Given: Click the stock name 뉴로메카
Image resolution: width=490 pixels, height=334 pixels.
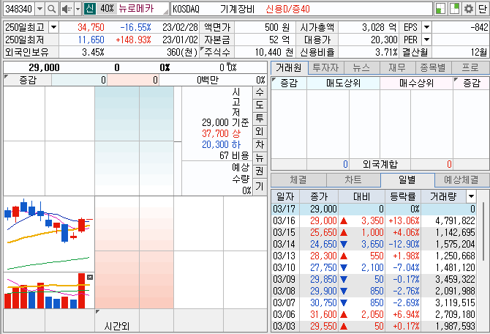Looking at the screenshot, I should pos(136,9).
